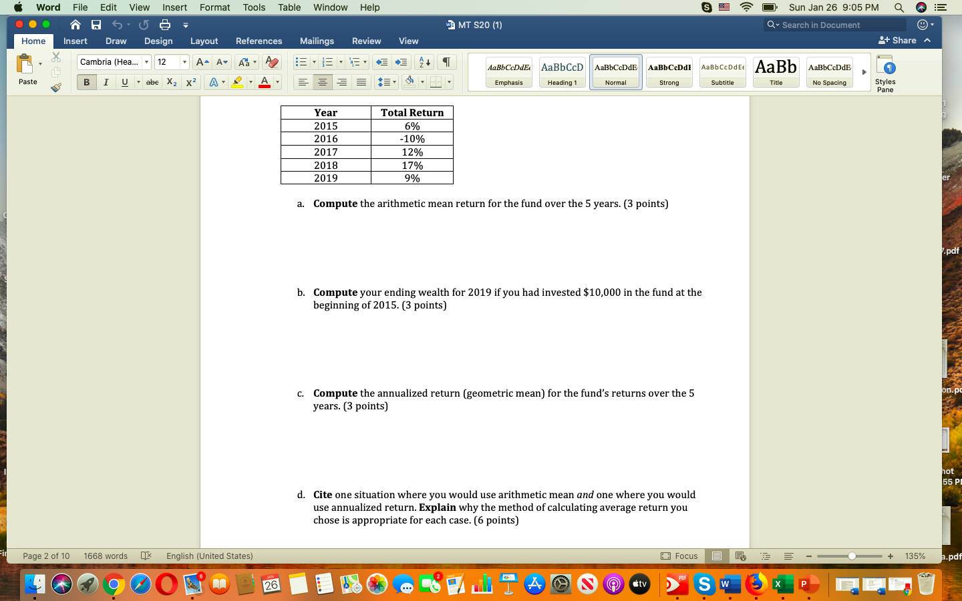
Task: Toggle paragraph marks visibility
Action: [446, 62]
